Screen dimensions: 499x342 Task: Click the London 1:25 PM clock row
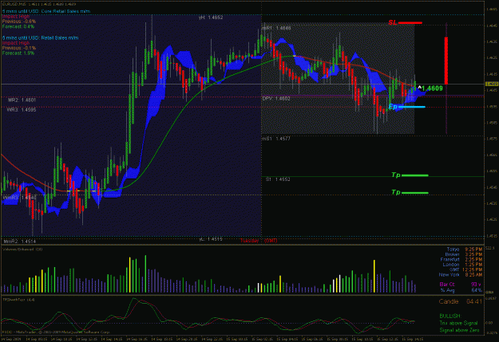pyautogui.click(x=462, y=265)
